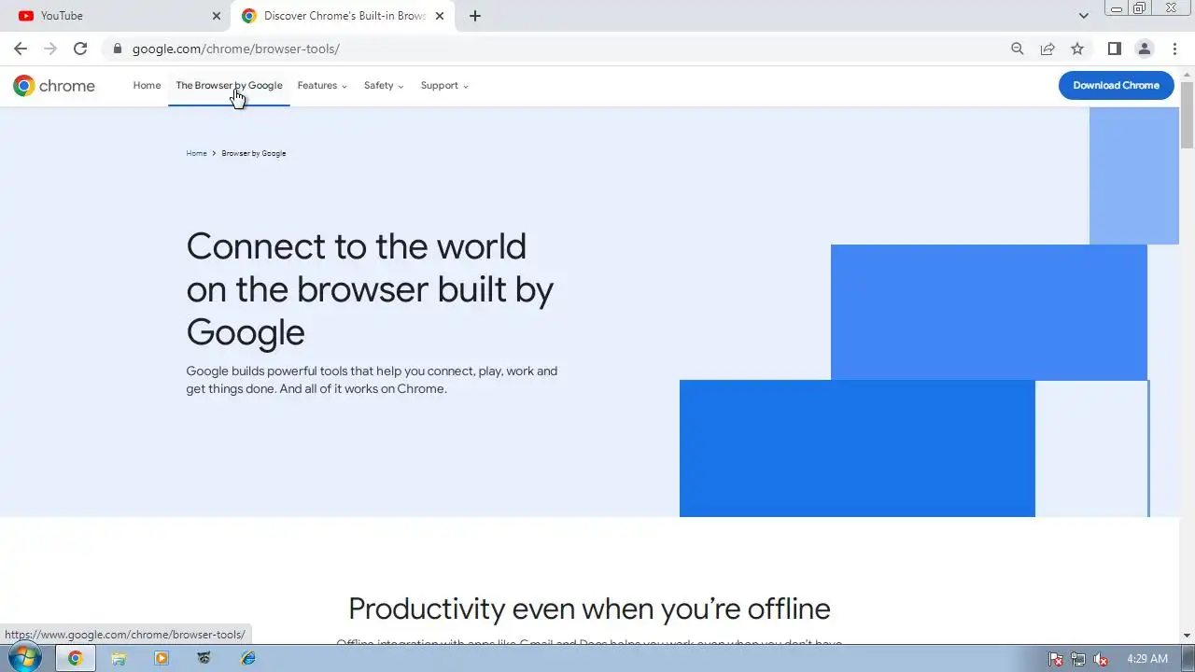Viewport: 1195px width, 672px height.
Task: Click the page's vertical scrollbar thumb
Action: pos(1187,115)
